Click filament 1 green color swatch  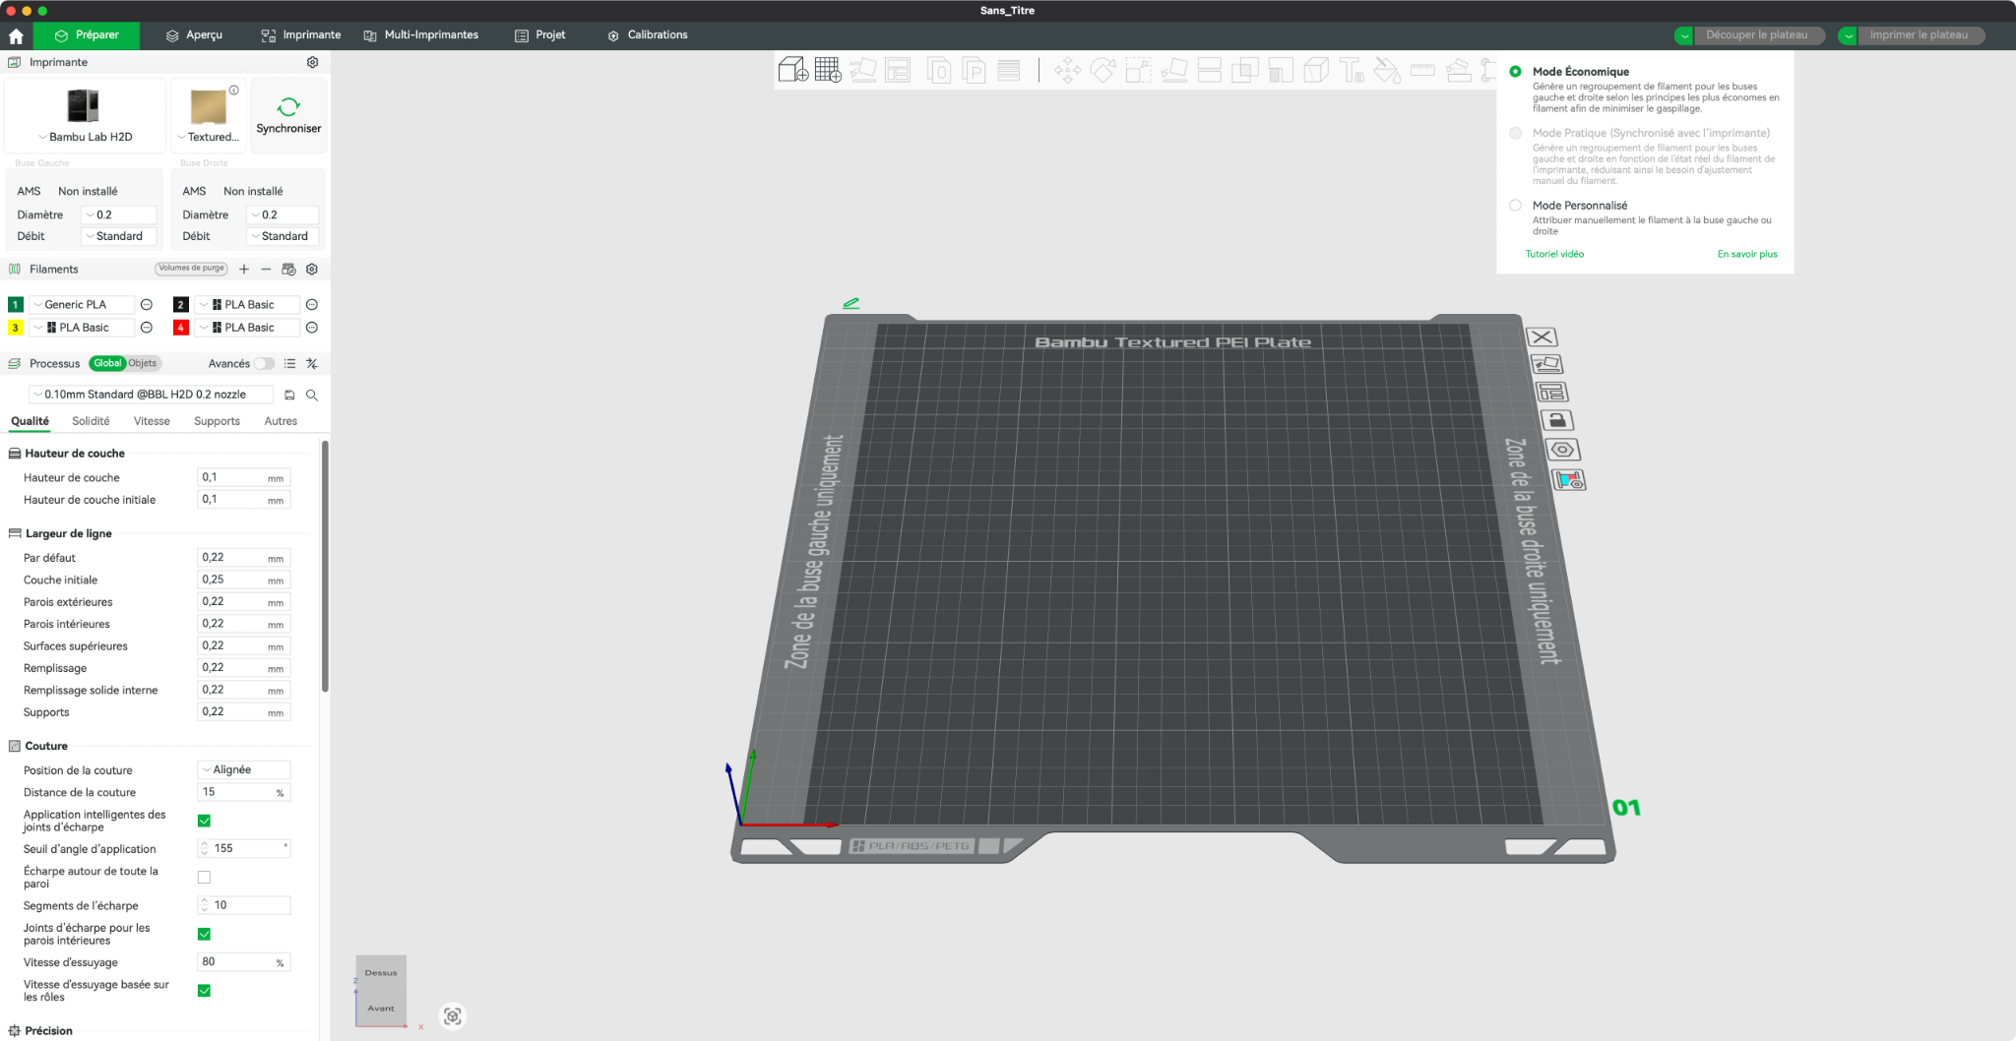[16, 305]
